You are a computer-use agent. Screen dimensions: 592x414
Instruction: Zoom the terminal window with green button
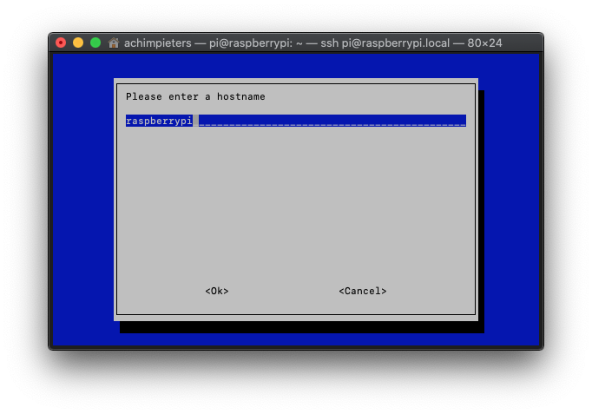tap(95, 43)
